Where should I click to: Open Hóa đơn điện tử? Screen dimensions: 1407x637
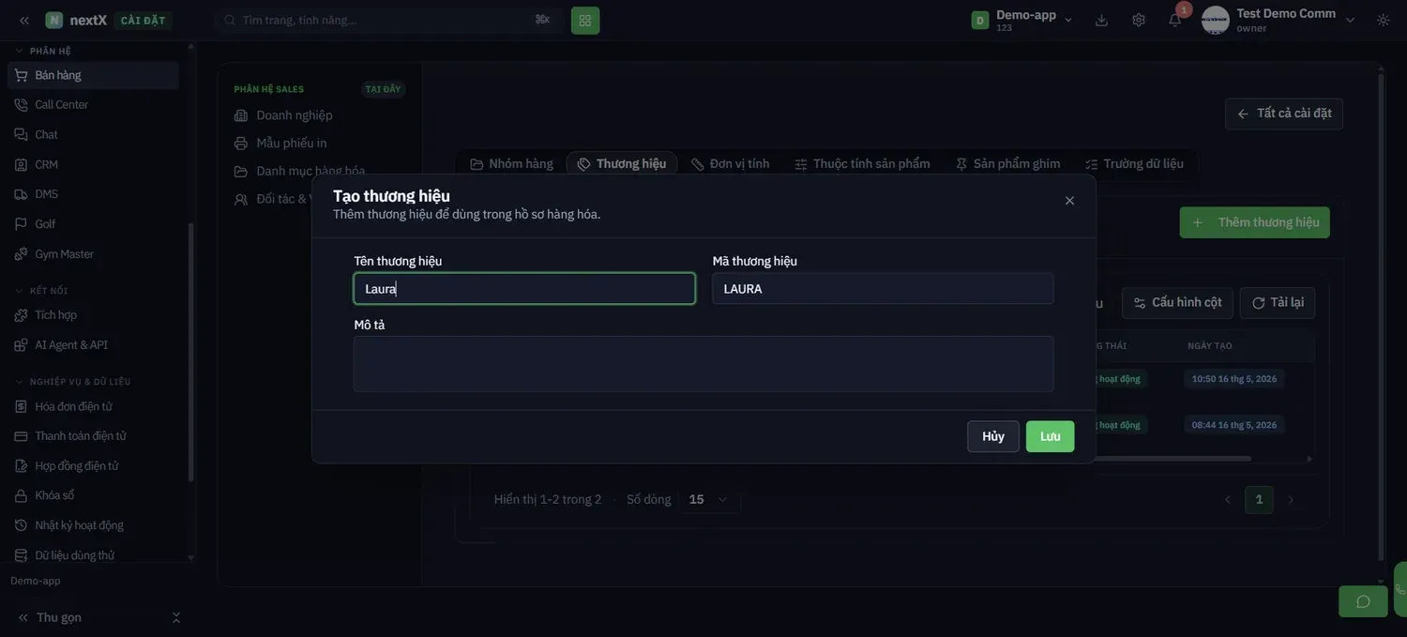pos(93,407)
